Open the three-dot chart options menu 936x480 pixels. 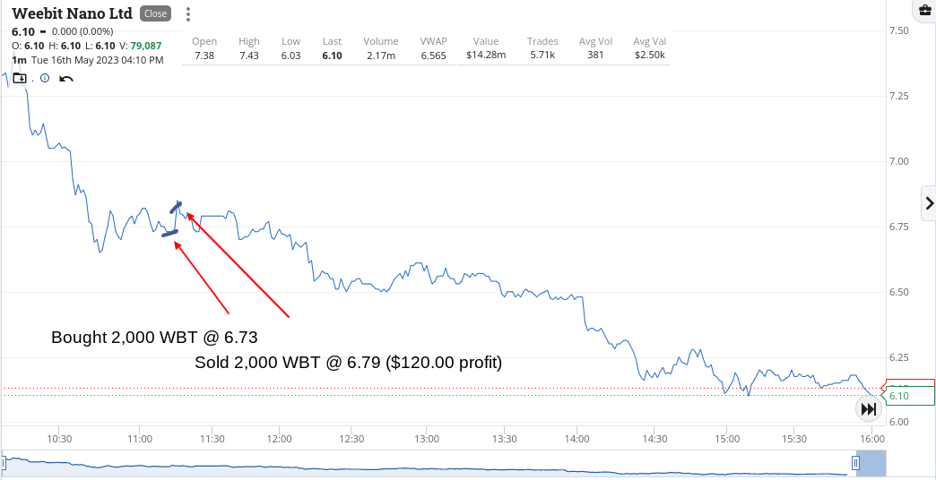coord(188,13)
